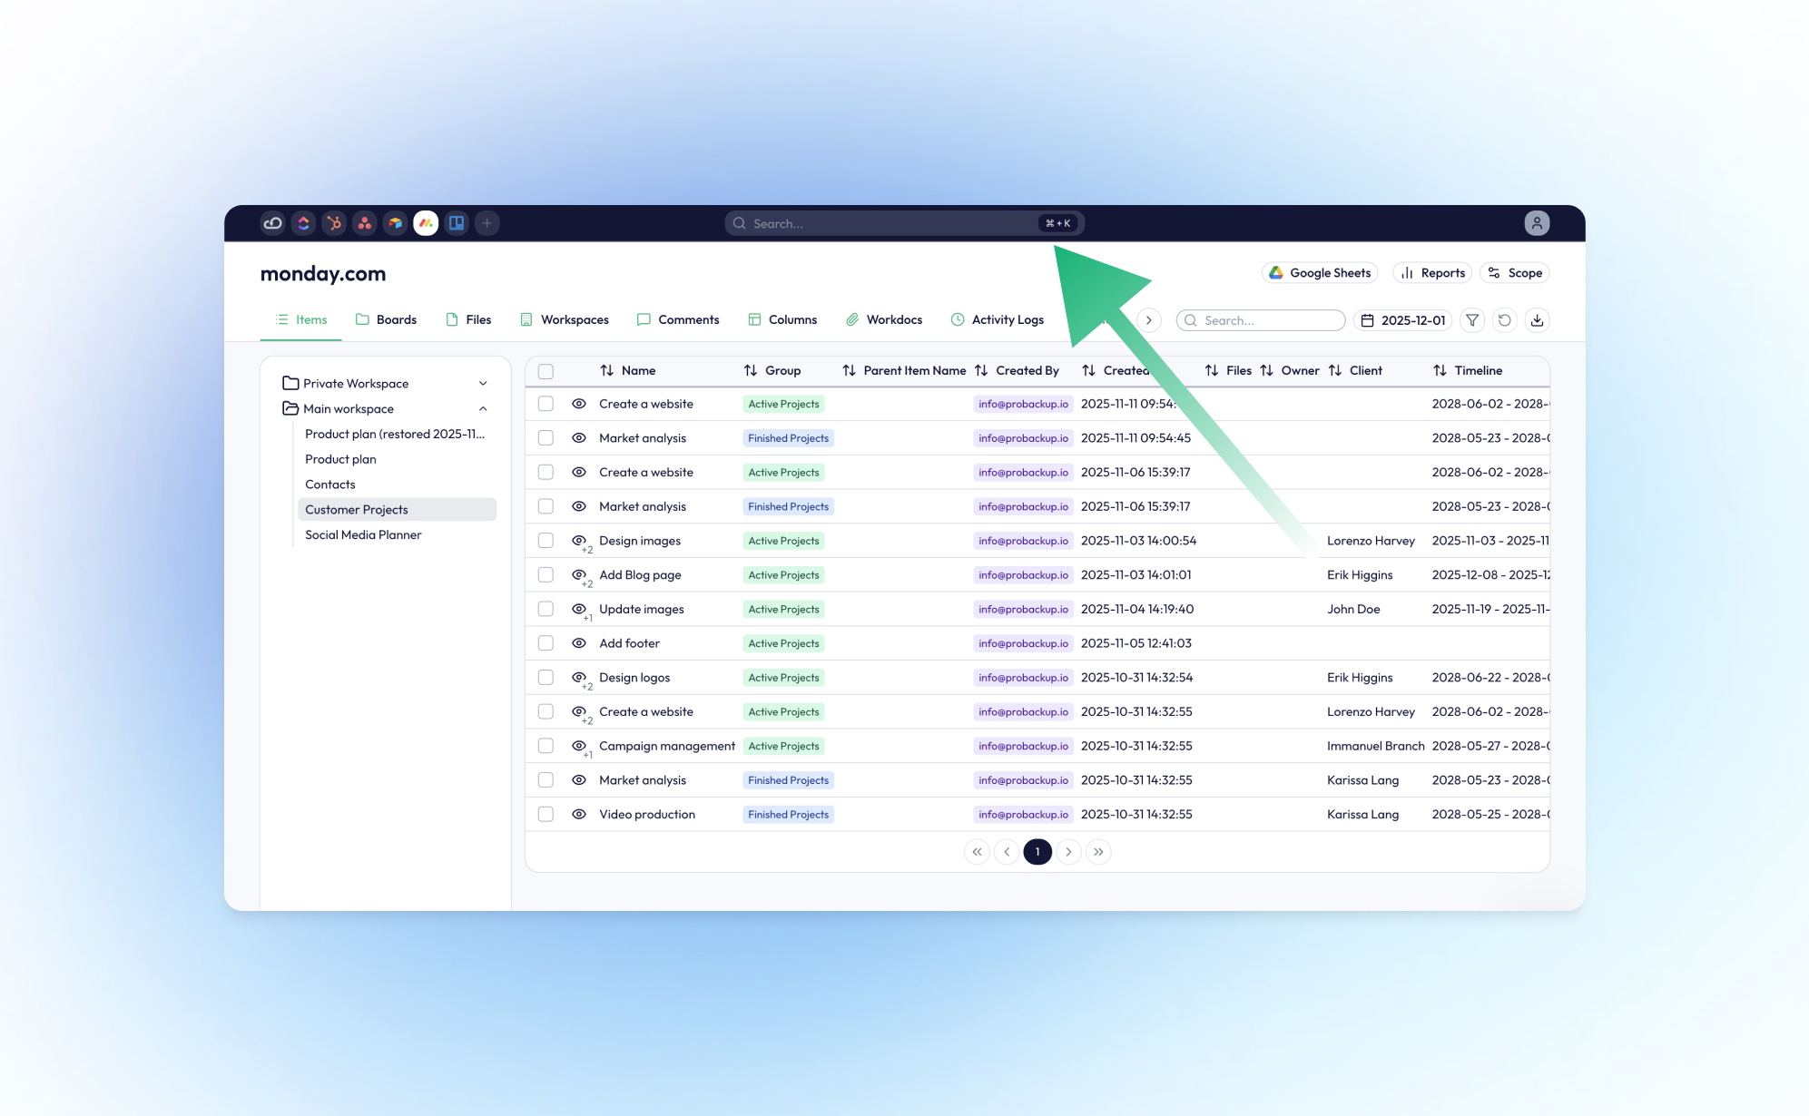The image size is (1809, 1116).
Task: Open the filter funnel icon
Action: (1471, 320)
